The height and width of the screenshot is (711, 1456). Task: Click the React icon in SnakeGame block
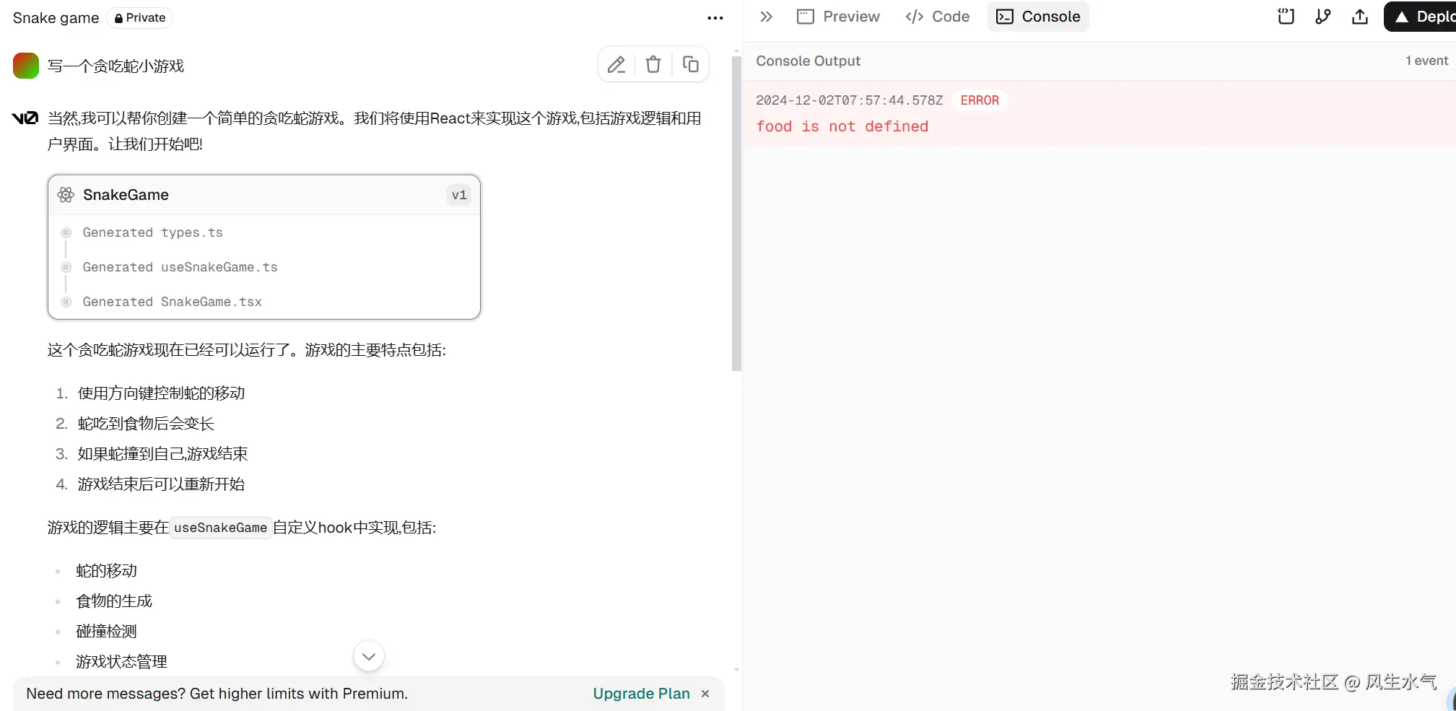point(66,195)
